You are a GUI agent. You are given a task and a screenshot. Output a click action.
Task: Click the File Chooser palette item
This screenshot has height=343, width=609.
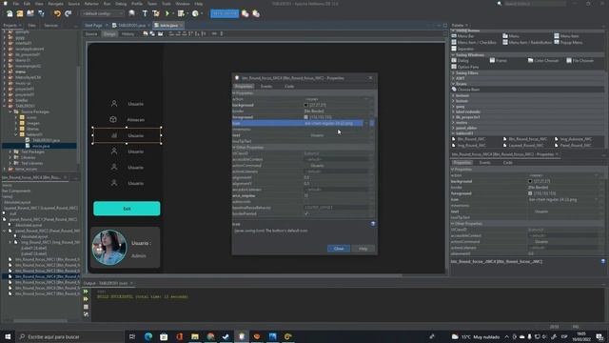coord(580,61)
